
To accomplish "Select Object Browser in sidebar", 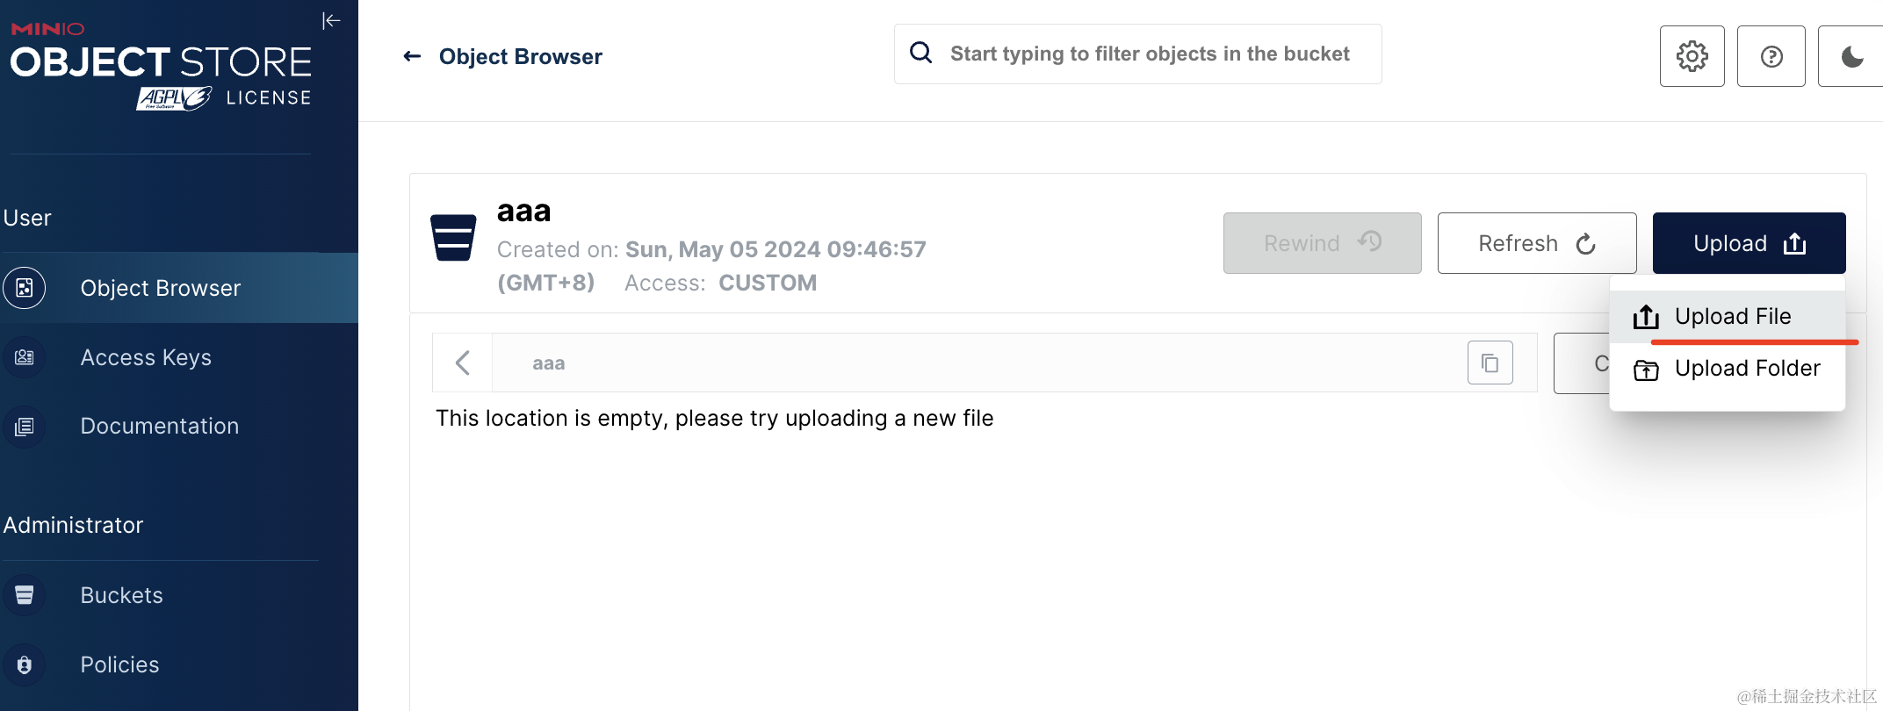I will point(160,288).
